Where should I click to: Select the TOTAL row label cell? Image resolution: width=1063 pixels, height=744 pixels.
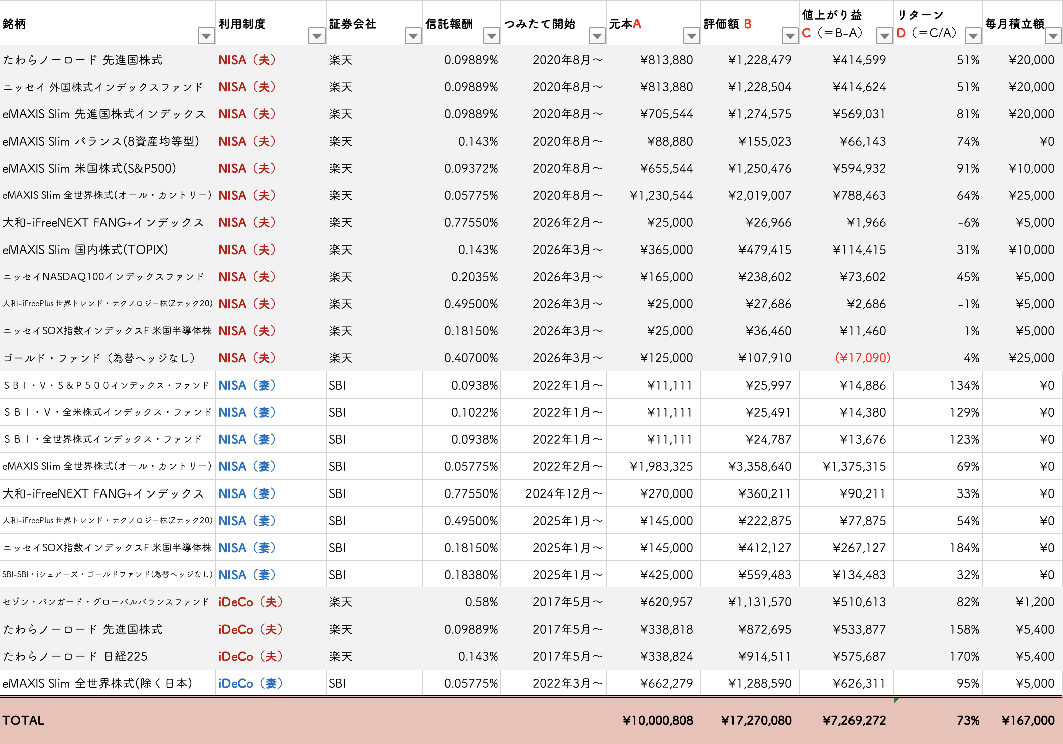[108, 720]
